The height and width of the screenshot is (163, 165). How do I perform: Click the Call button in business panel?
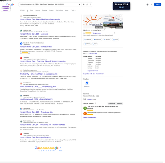[94, 44]
